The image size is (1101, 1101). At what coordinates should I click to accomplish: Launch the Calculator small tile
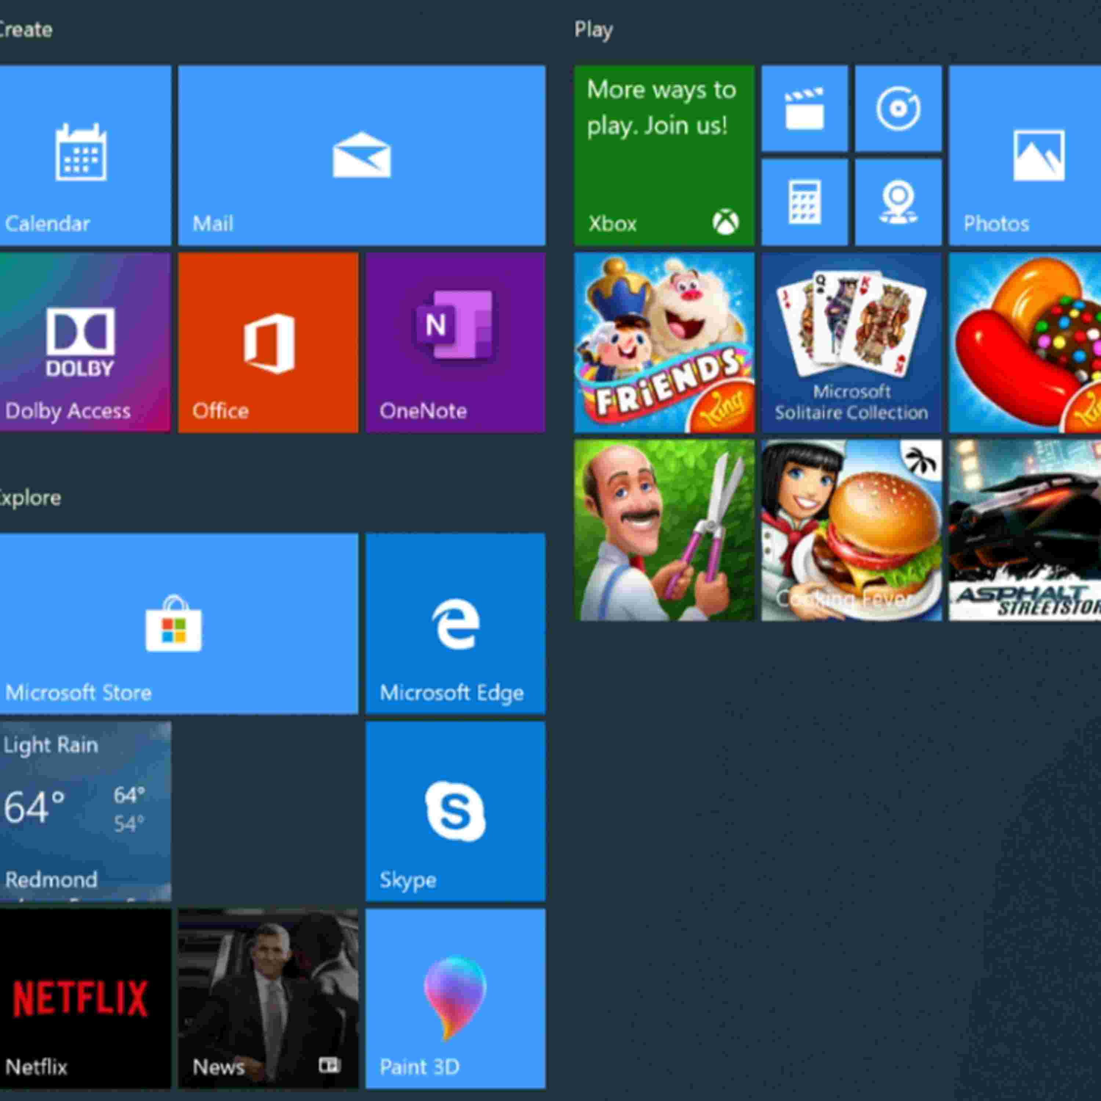[x=804, y=202]
